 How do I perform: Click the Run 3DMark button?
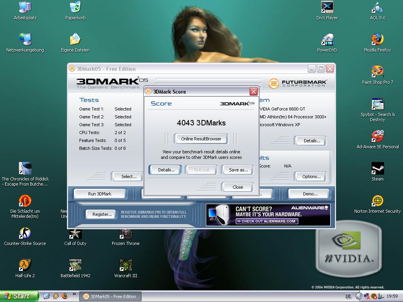(x=100, y=194)
